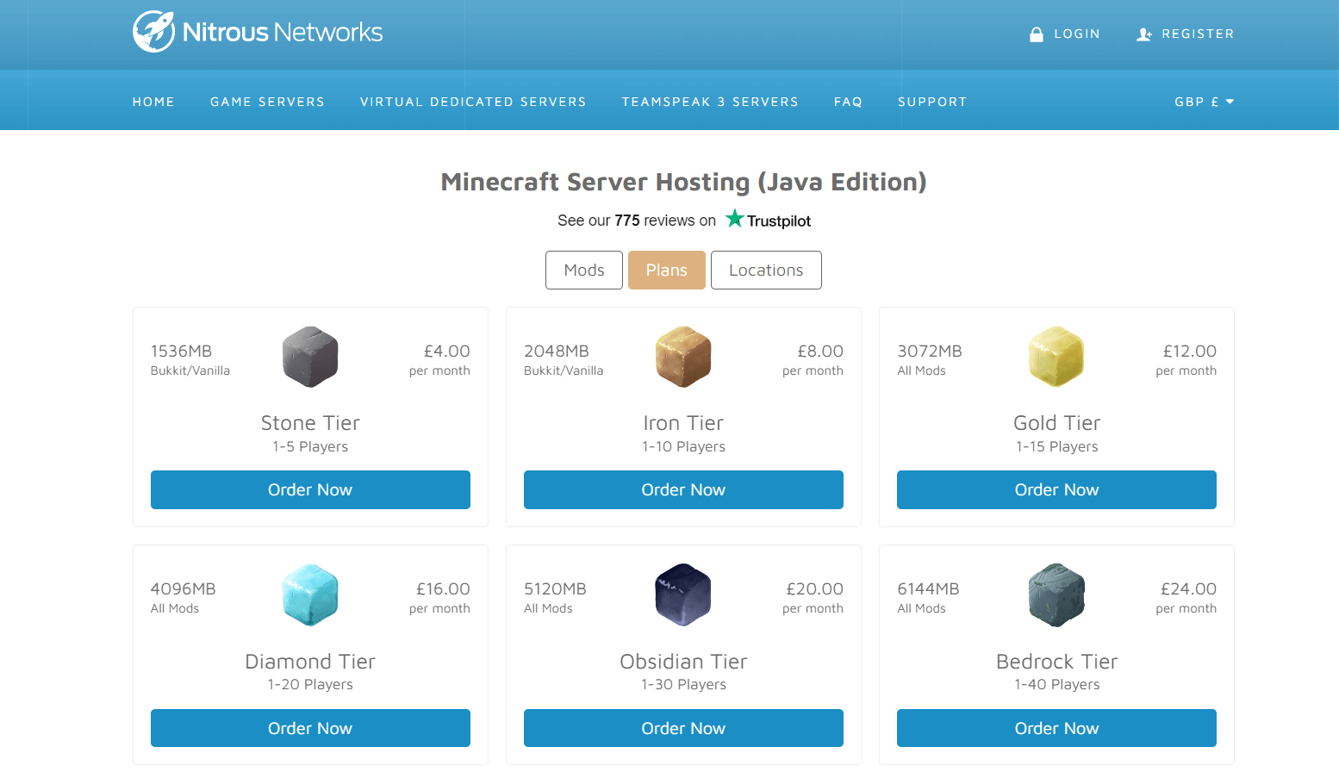Click the 3072MB memory label
The width and height of the screenshot is (1339, 778).
pyautogui.click(x=930, y=352)
